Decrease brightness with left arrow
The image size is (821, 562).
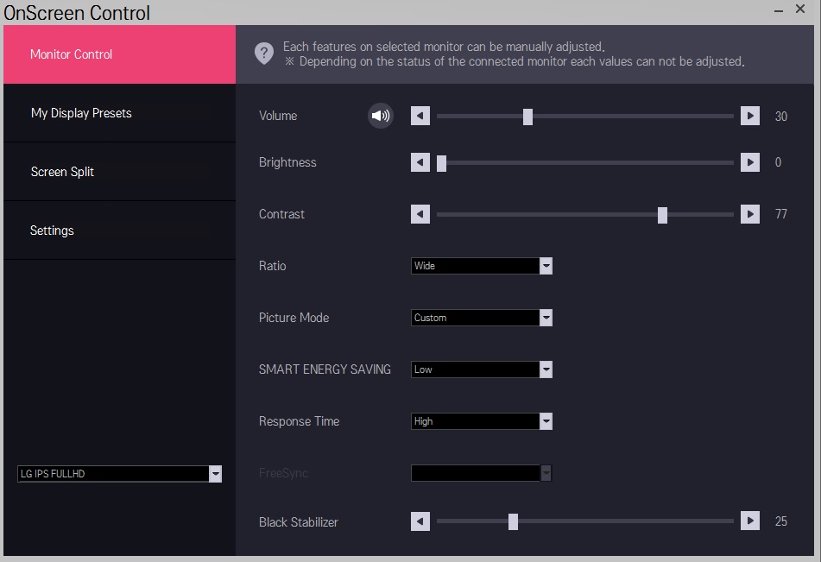(420, 162)
